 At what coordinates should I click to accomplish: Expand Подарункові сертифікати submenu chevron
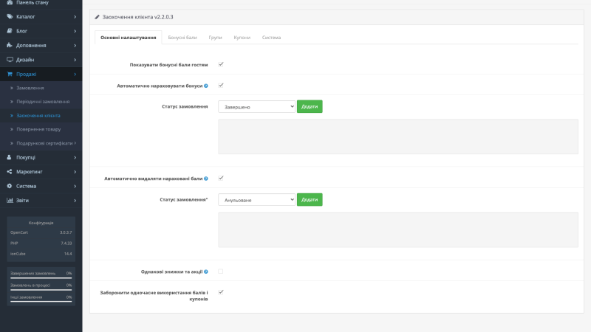point(75,143)
